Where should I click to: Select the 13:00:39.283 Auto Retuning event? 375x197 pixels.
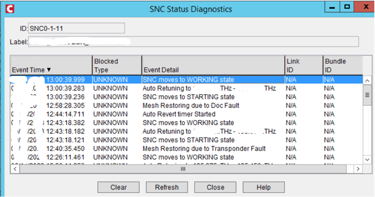tap(187, 88)
